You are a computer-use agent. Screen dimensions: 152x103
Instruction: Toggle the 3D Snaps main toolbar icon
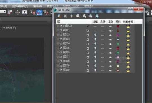coord(33,12)
